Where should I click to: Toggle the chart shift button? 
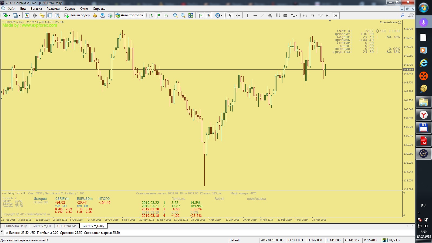click(208, 15)
